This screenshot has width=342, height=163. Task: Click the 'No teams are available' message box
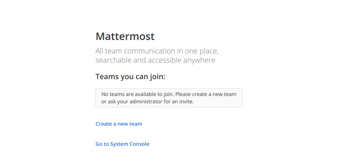tap(169, 98)
